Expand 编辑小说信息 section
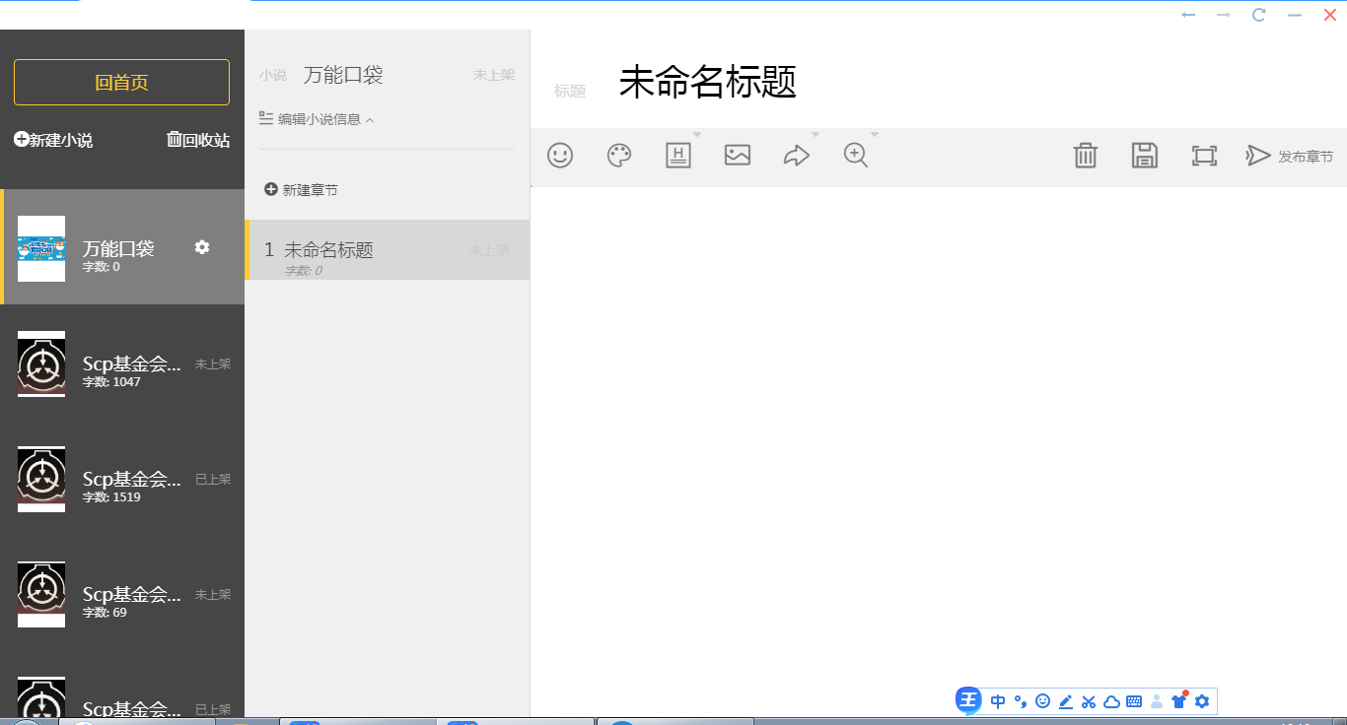Screen dimensions: 1347x725 tap(317, 119)
